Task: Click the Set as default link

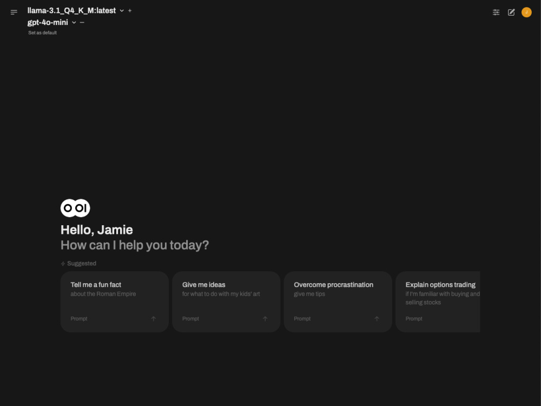Action: pyautogui.click(x=42, y=33)
